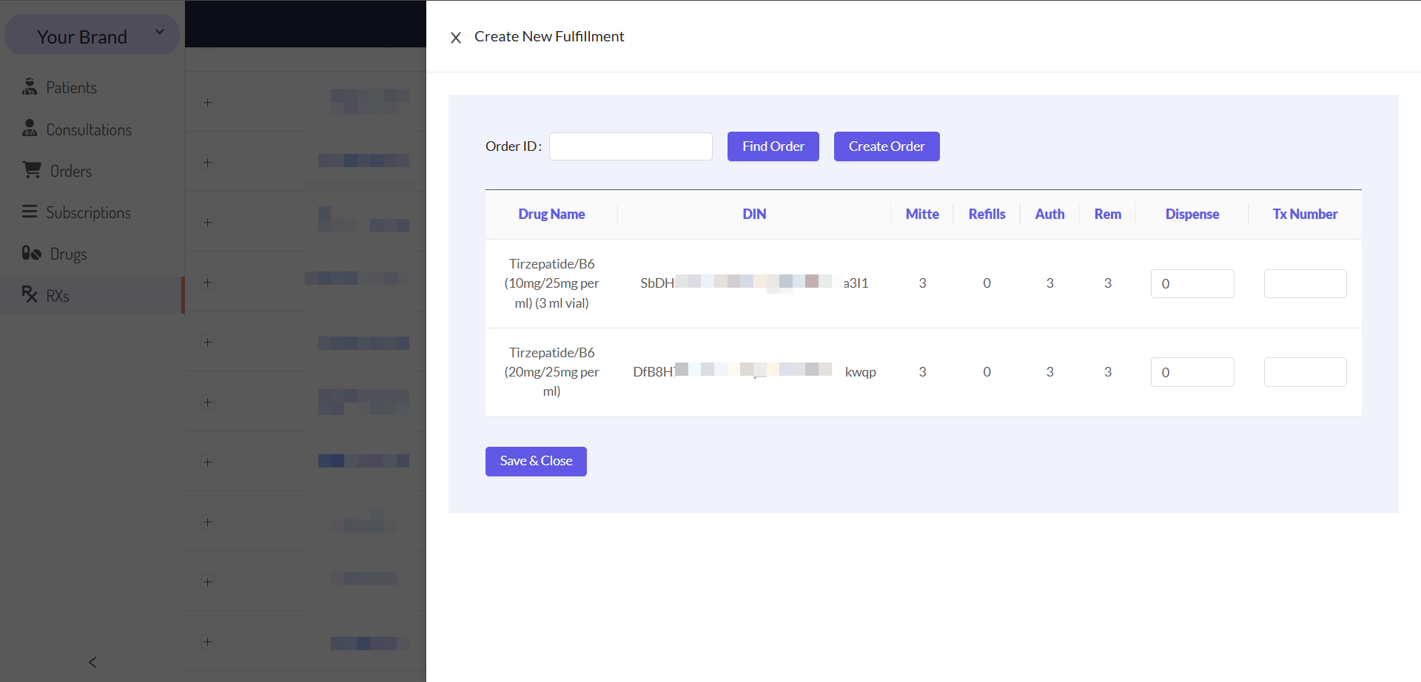Expand the first row plus icon
The height and width of the screenshot is (682, 1421).
(208, 103)
